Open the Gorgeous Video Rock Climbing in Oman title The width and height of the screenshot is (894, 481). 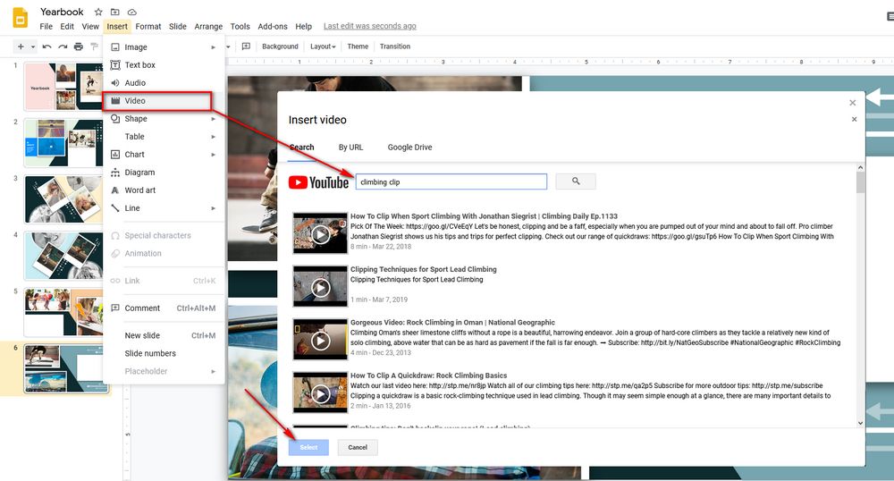click(452, 323)
